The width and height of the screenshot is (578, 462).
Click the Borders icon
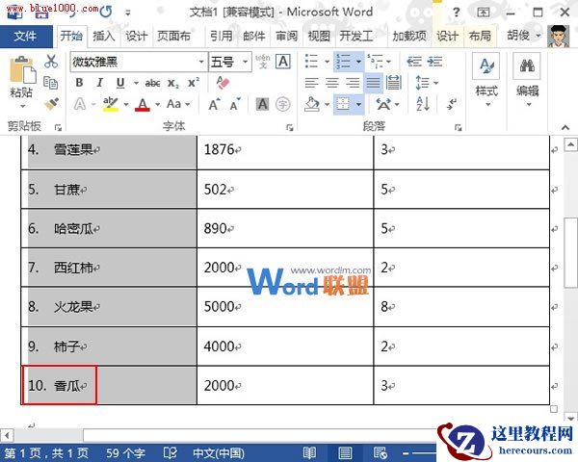click(343, 104)
